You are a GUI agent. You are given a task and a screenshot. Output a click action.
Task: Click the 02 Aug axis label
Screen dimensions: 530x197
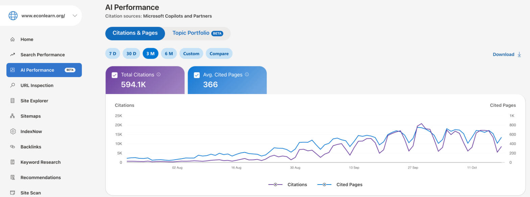[177, 167]
